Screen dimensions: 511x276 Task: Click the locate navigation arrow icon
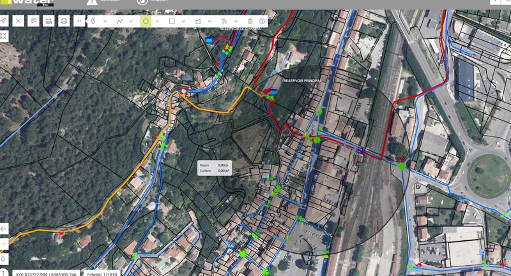coord(4,21)
